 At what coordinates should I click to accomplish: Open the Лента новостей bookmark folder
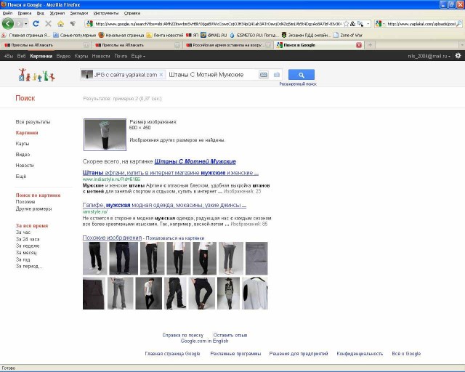point(165,35)
